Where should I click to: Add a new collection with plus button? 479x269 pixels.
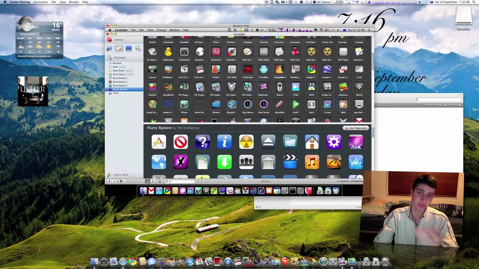109,181
